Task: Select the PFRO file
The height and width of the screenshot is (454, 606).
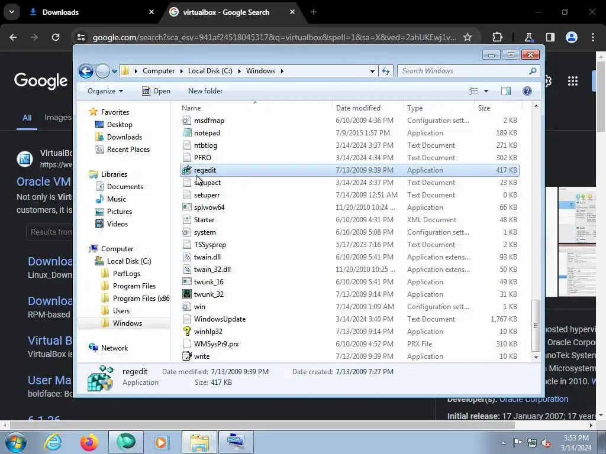Action: (x=349, y=157)
